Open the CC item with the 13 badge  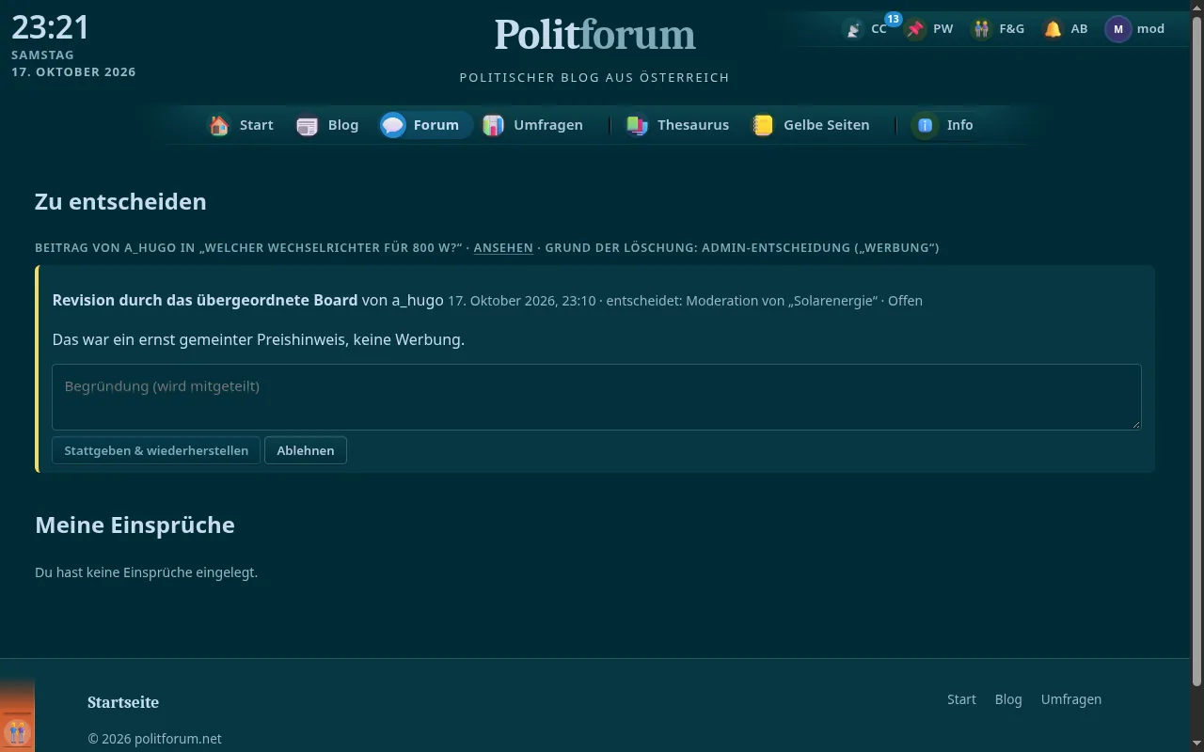pyautogui.click(x=866, y=29)
